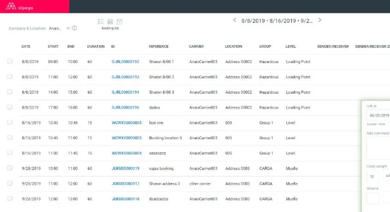This screenshot has height=212, width=390.
Task: Open booking link GJRL00000196
Action: [x=125, y=107]
